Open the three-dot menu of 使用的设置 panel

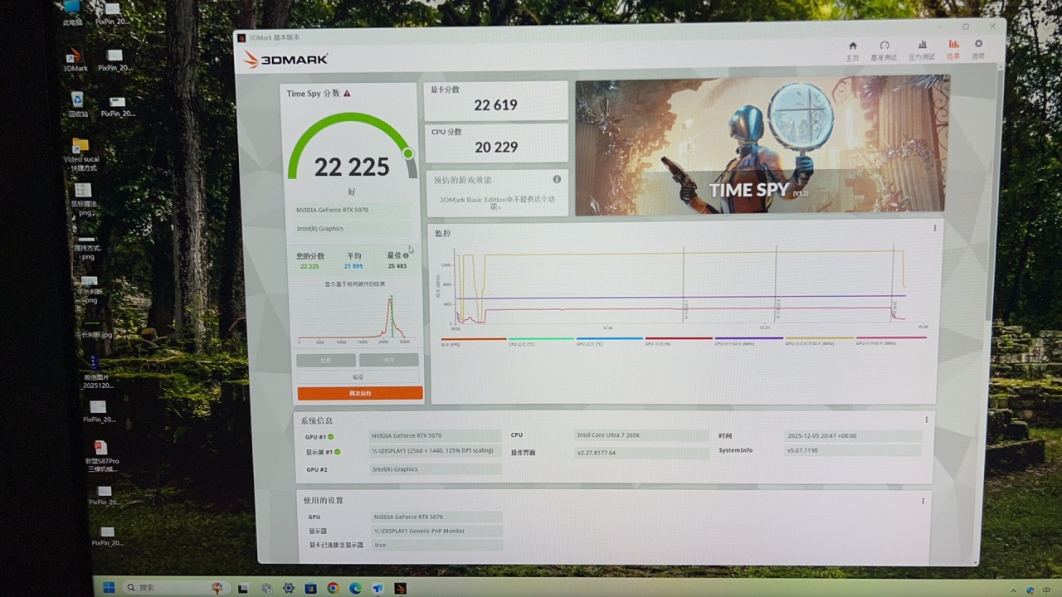pyautogui.click(x=923, y=501)
